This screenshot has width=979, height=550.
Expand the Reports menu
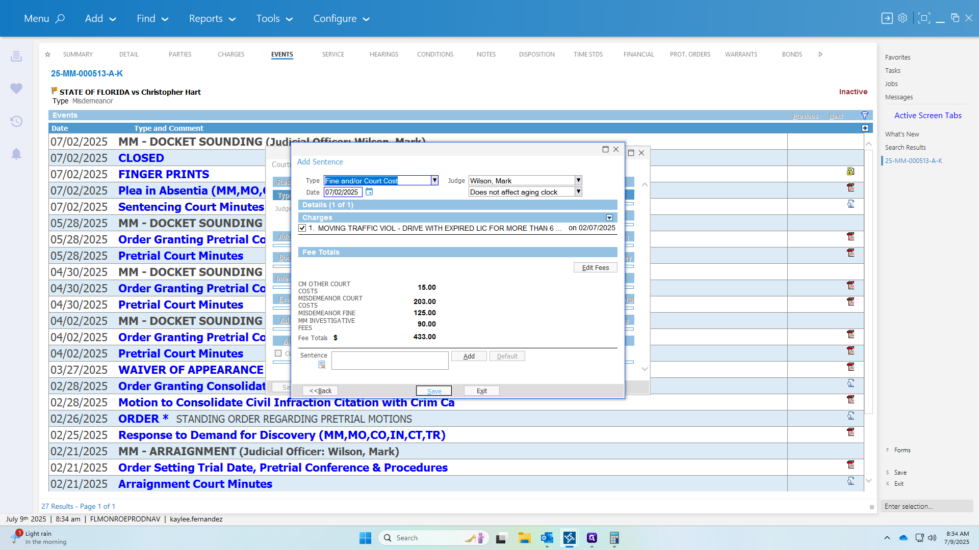click(213, 19)
